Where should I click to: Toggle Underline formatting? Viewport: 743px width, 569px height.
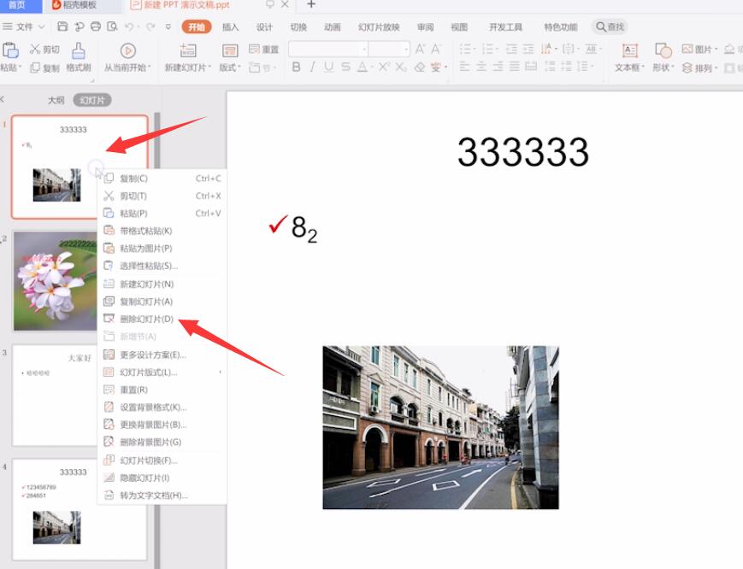[x=328, y=67]
